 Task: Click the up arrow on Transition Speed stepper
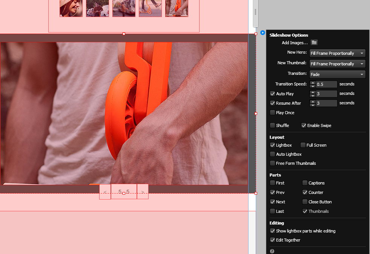click(x=312, y=82)
